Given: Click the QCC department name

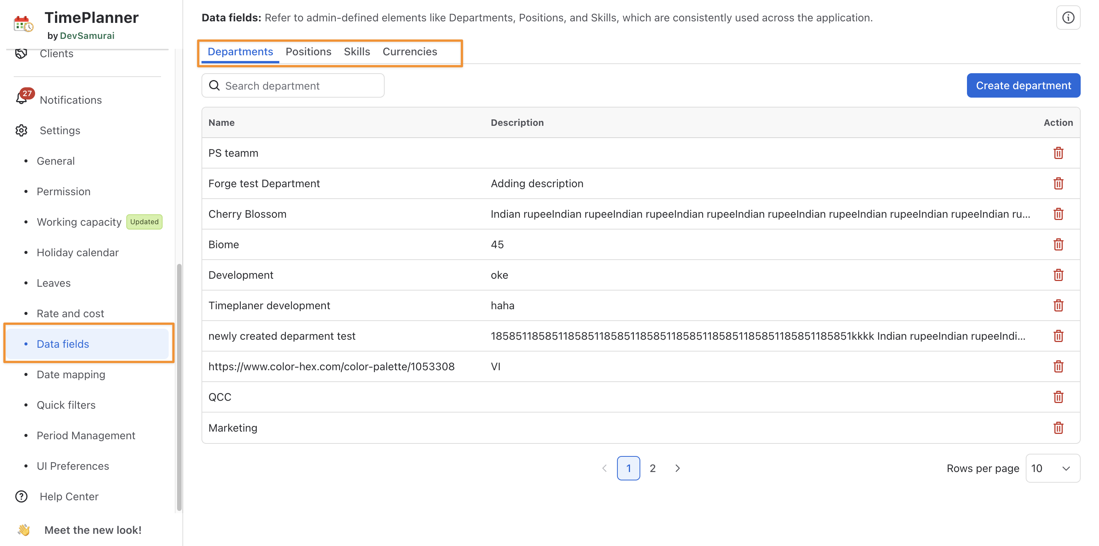Looking at the screenshot, I should point(220,397).
